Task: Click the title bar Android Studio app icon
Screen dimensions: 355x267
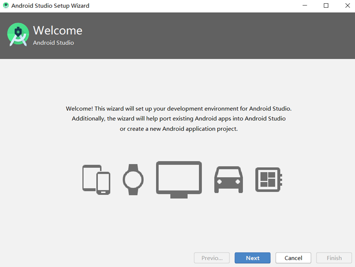Action: (6, 5)
